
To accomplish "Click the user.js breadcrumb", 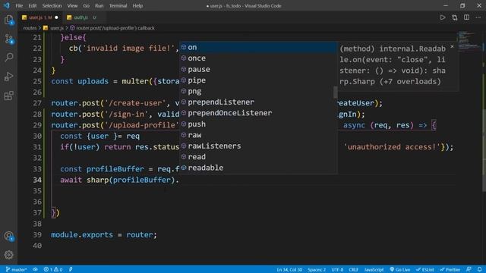I will click(57, 28).
